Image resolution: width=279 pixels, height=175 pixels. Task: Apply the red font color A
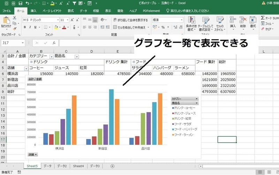click(64, 27)
